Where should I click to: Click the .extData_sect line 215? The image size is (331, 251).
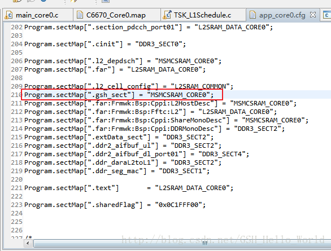(x=119, y=137)
